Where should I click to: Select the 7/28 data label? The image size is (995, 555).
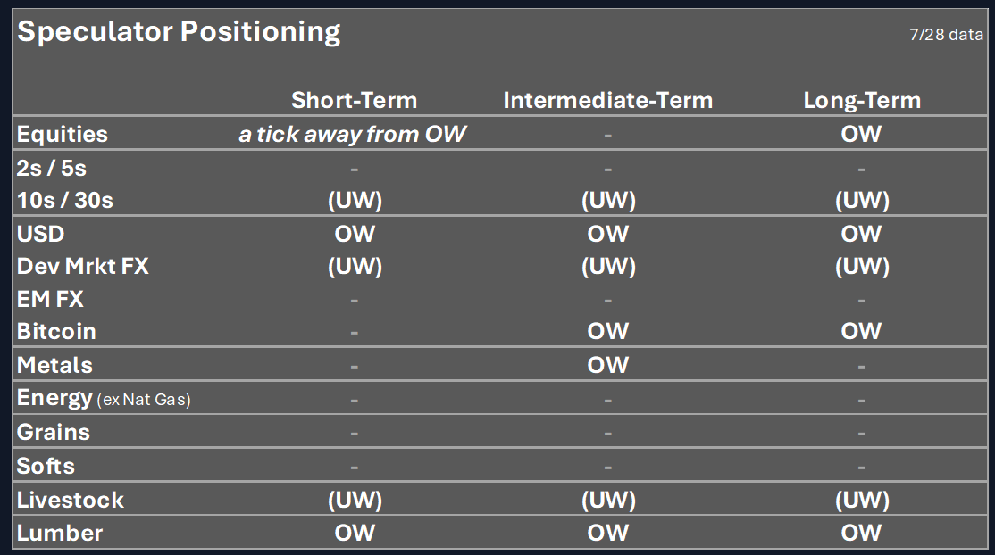(x=946, y=34)
